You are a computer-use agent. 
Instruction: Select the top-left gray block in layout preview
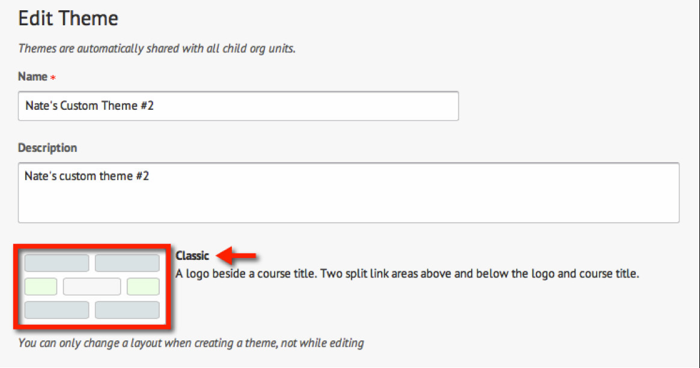(56, 263)
